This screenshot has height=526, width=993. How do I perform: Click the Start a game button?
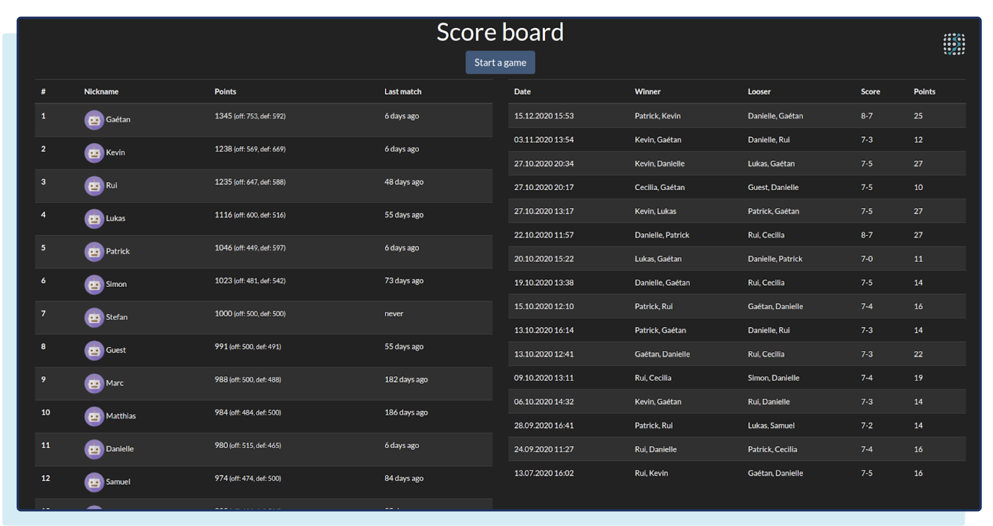(500, 63)
